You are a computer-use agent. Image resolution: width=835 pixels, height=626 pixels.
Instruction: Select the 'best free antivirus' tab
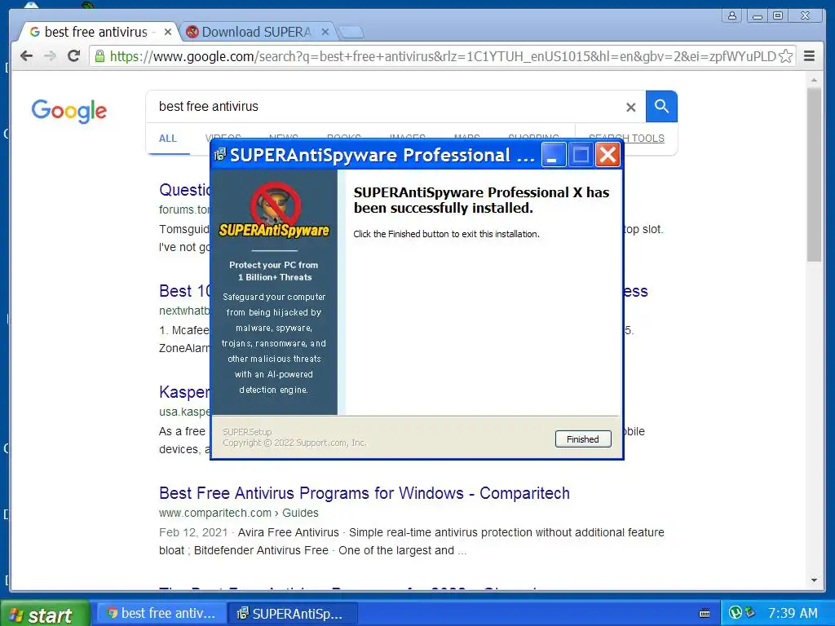pos(96,32)
